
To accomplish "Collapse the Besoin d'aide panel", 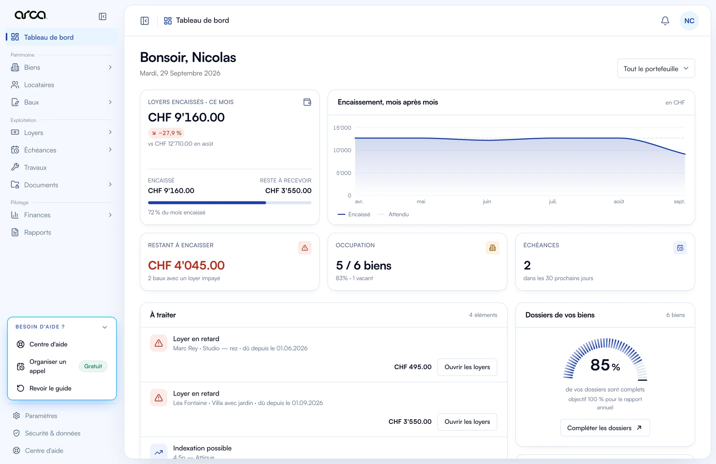I will coord(105,327).
